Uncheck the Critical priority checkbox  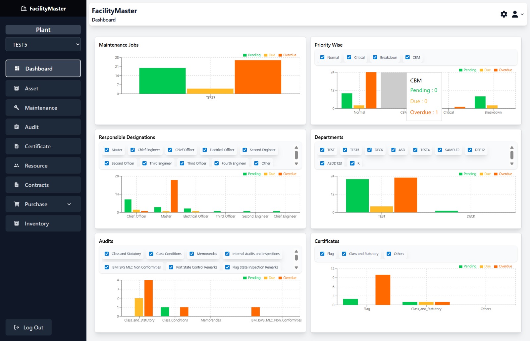click(349, 57)
